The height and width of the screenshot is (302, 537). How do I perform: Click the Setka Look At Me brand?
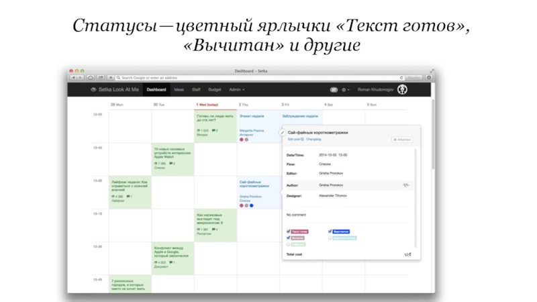click(119, 90)
